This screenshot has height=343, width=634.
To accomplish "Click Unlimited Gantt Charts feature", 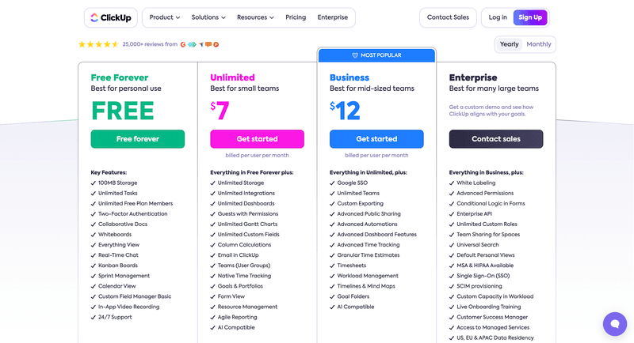I will (x=247, y=224).
